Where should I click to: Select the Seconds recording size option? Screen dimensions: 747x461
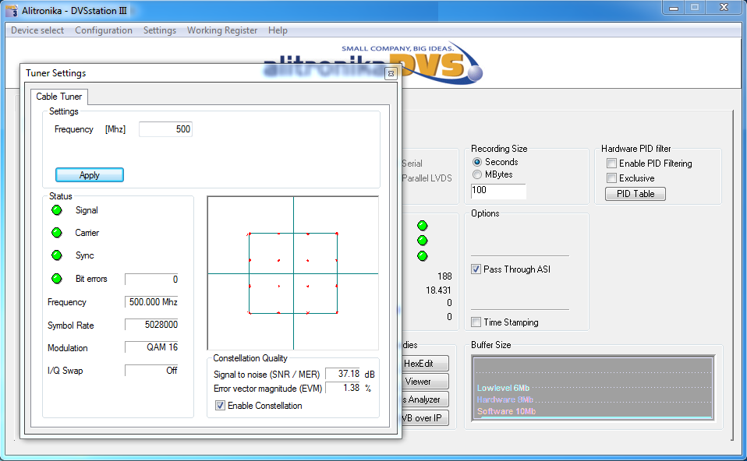[477, 162]
